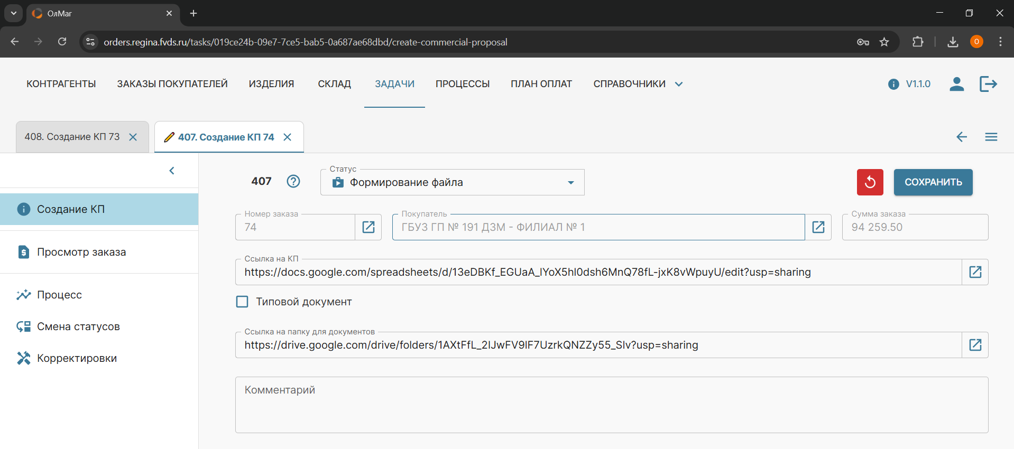The height and width of the screenshot is (449, 1014).
Task: Click the back arrow icon beside tabs
Action: click(x=961, y=137)
